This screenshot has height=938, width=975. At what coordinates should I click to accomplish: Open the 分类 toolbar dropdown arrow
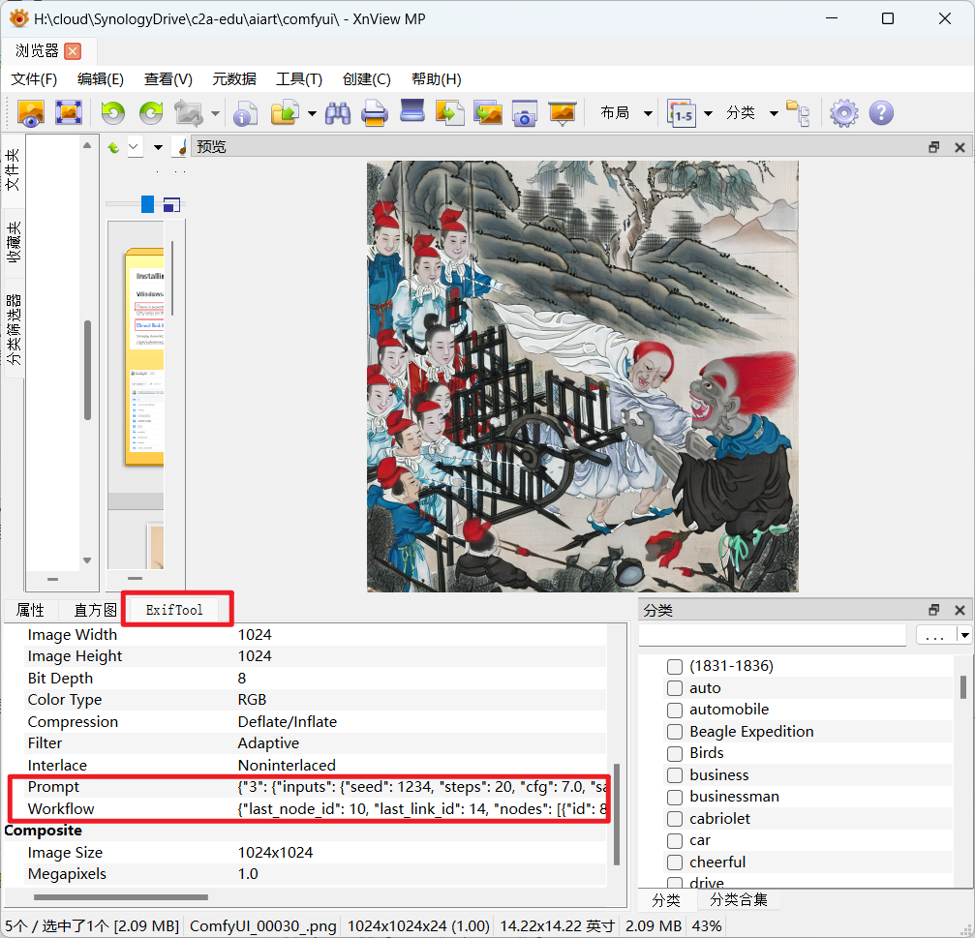pos(774,113)
